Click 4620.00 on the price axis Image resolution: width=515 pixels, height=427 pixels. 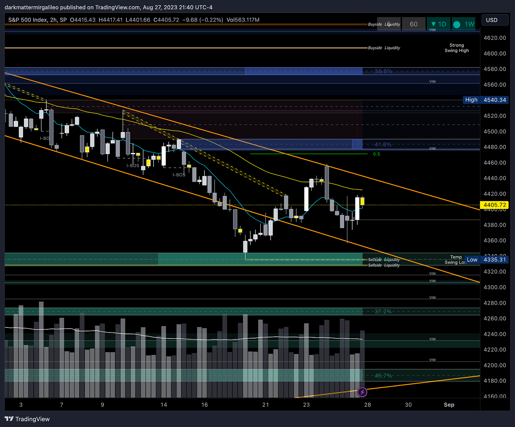coord(494,38)
